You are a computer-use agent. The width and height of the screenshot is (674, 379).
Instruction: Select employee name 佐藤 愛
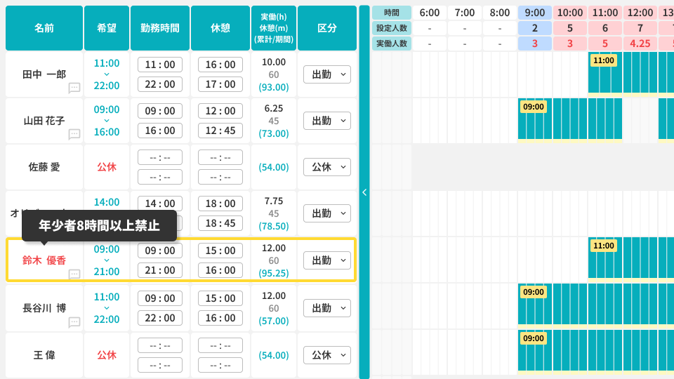tap(44, 167)
